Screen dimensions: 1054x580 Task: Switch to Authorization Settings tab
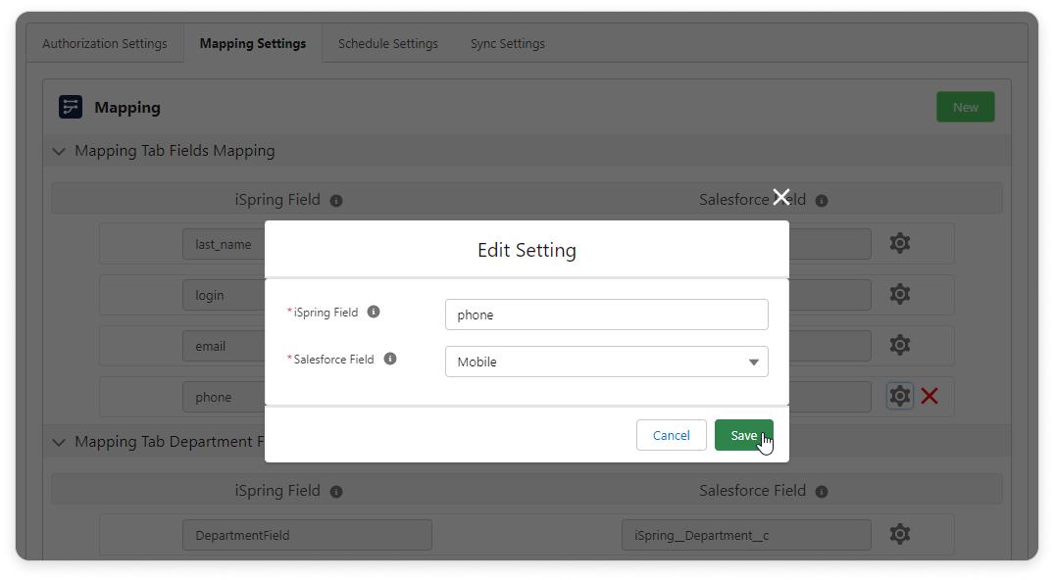105,44
